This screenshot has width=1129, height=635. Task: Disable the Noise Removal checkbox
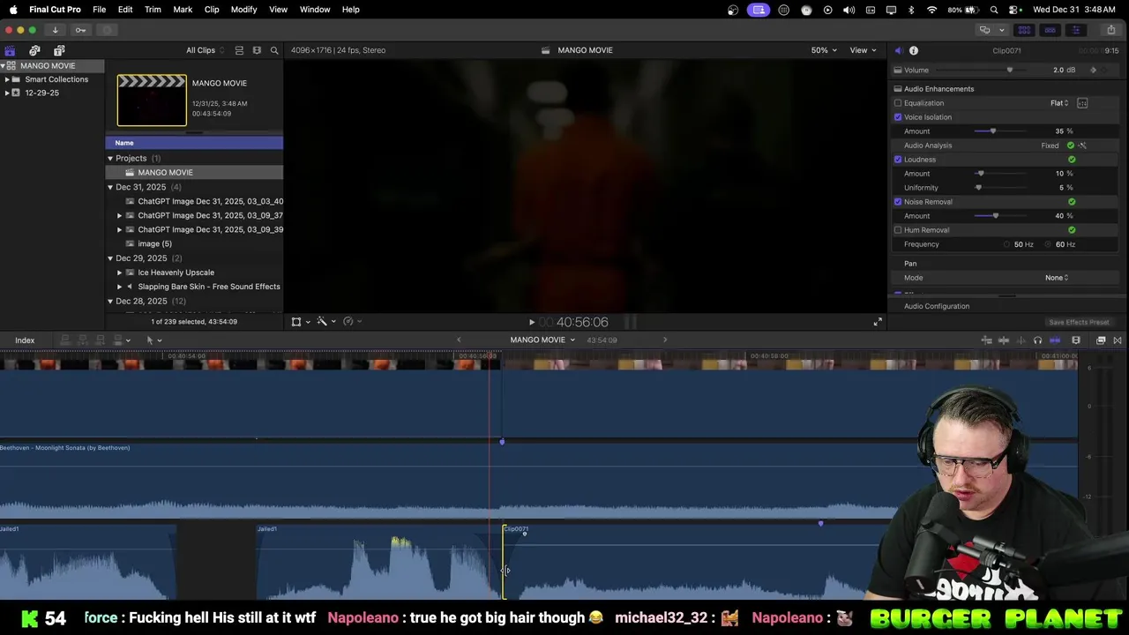point(898,202)
